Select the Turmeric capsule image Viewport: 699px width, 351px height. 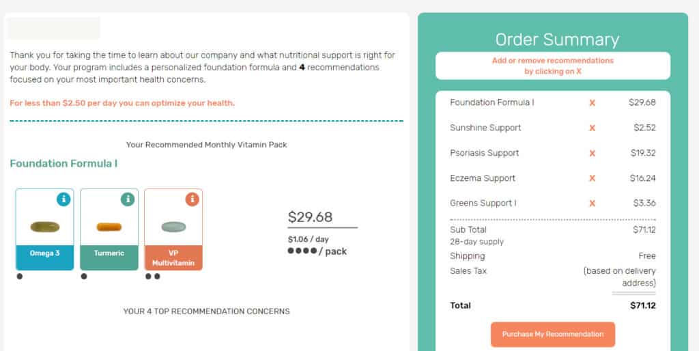click(x=109, y=227)
